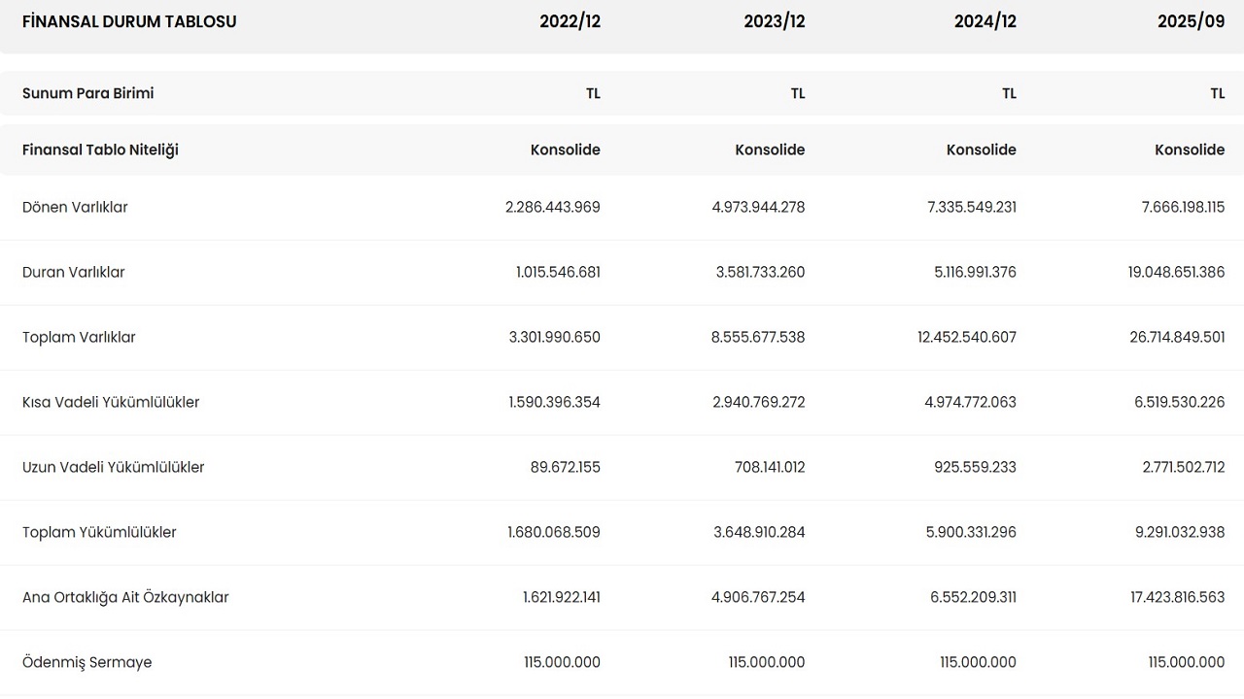Click the Toplam Varlıklar row label

pos(79,337)
